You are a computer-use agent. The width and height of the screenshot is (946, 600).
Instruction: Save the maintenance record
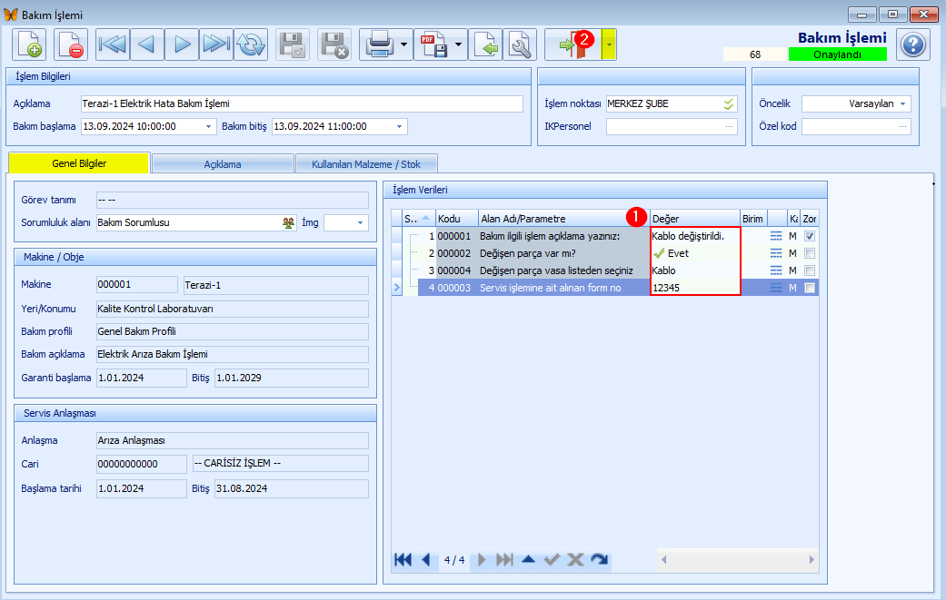293,44
